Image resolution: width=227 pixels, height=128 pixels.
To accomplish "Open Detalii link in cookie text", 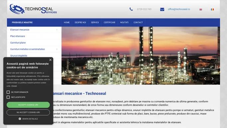I will [x=14, y=86].
